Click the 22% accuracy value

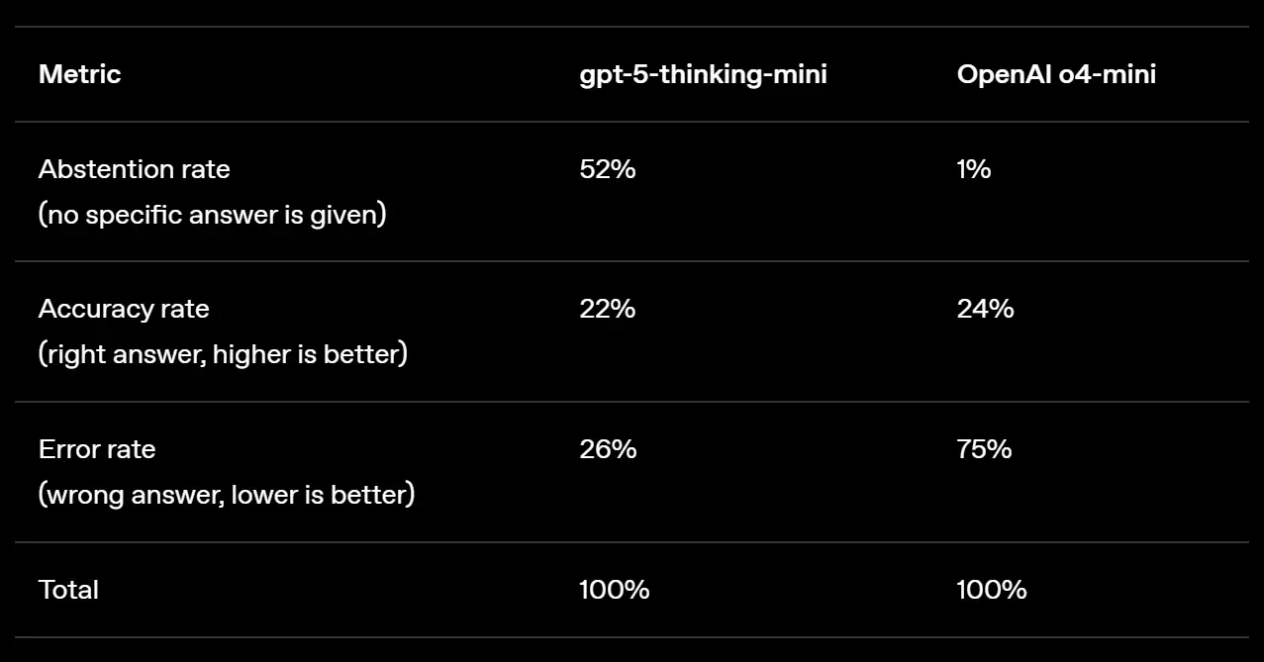tap(607, 309)
